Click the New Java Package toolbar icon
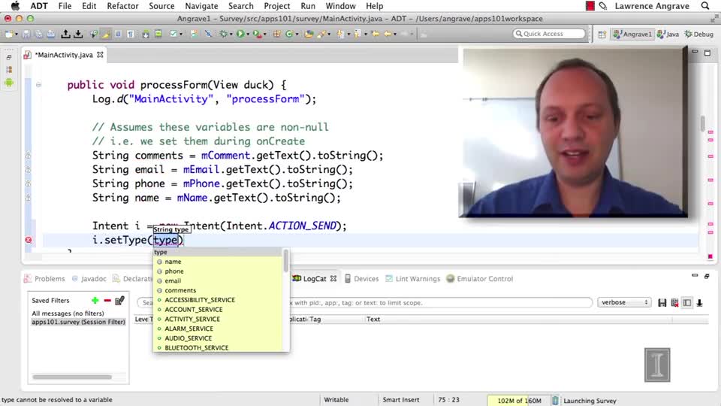This screenshot has width=721, height=406. pyautogui.click(x=277, y=34)
